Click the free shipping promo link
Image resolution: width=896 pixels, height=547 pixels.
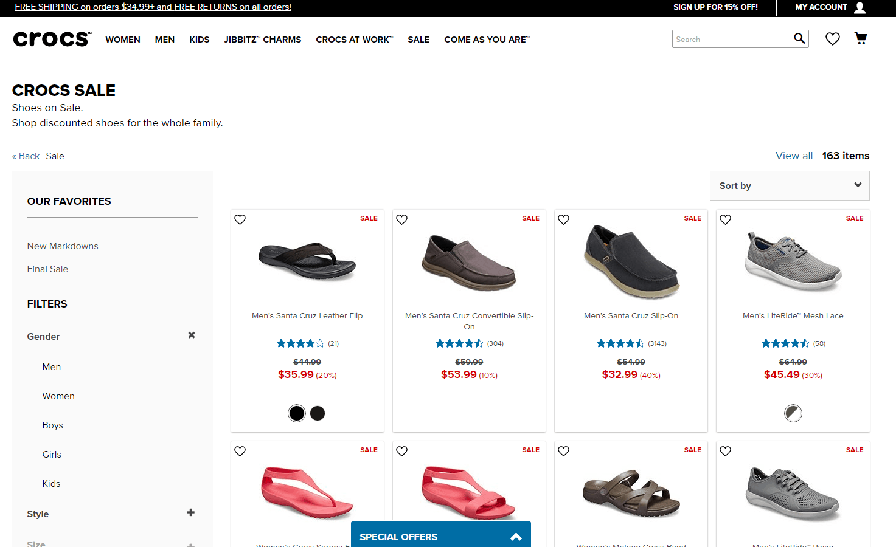[x=153, y=7]
